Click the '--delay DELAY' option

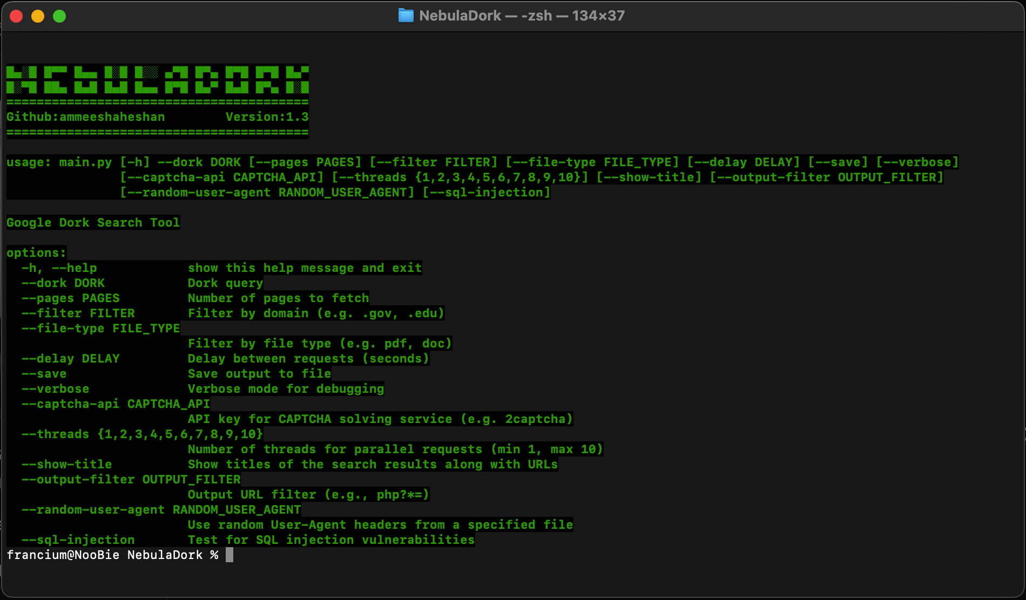pos(71,358)
